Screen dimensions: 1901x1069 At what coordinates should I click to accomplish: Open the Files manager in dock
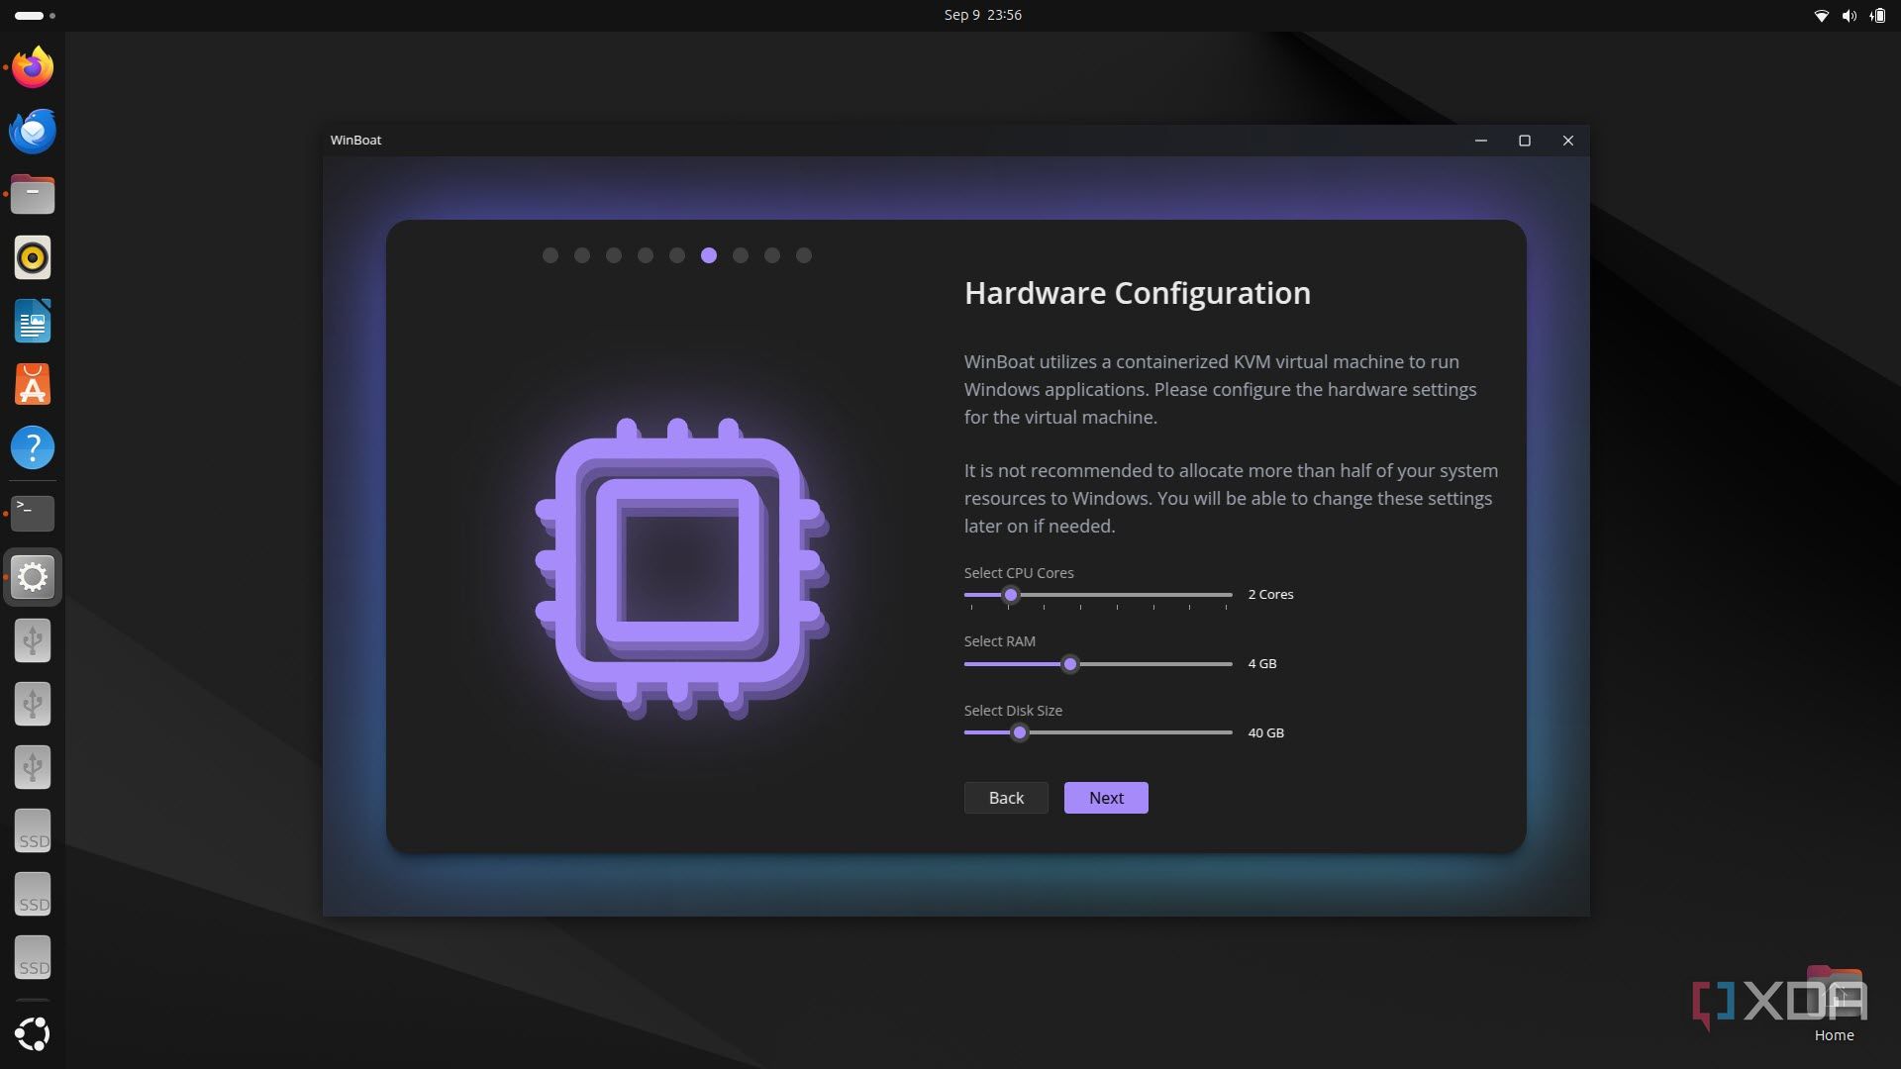coord(33,194)
